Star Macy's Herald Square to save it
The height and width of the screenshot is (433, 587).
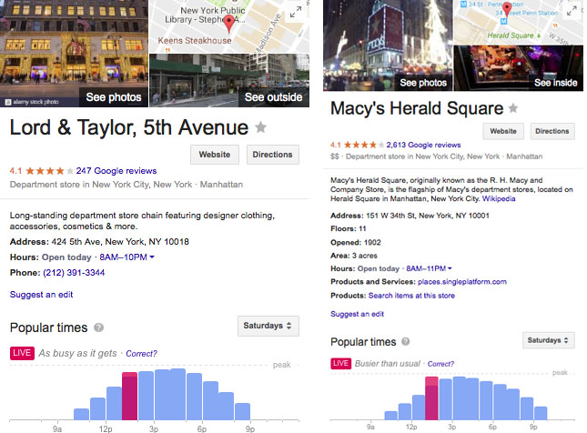[513, 108]
